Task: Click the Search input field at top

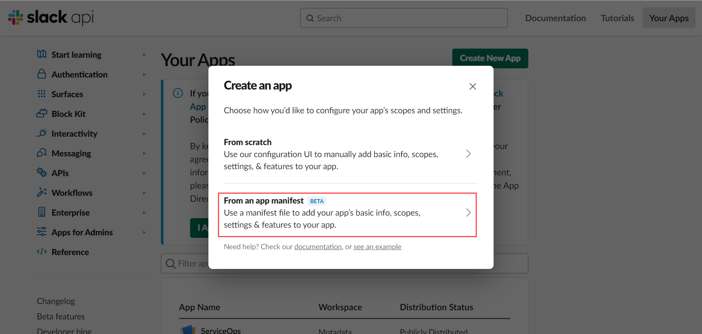Action: pyautogui.click(x=404, y=18)
